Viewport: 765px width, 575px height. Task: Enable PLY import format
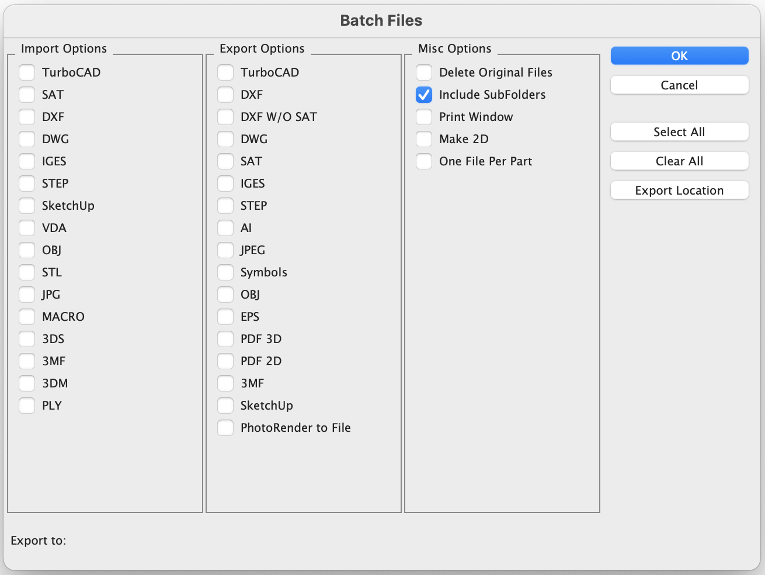27,406
